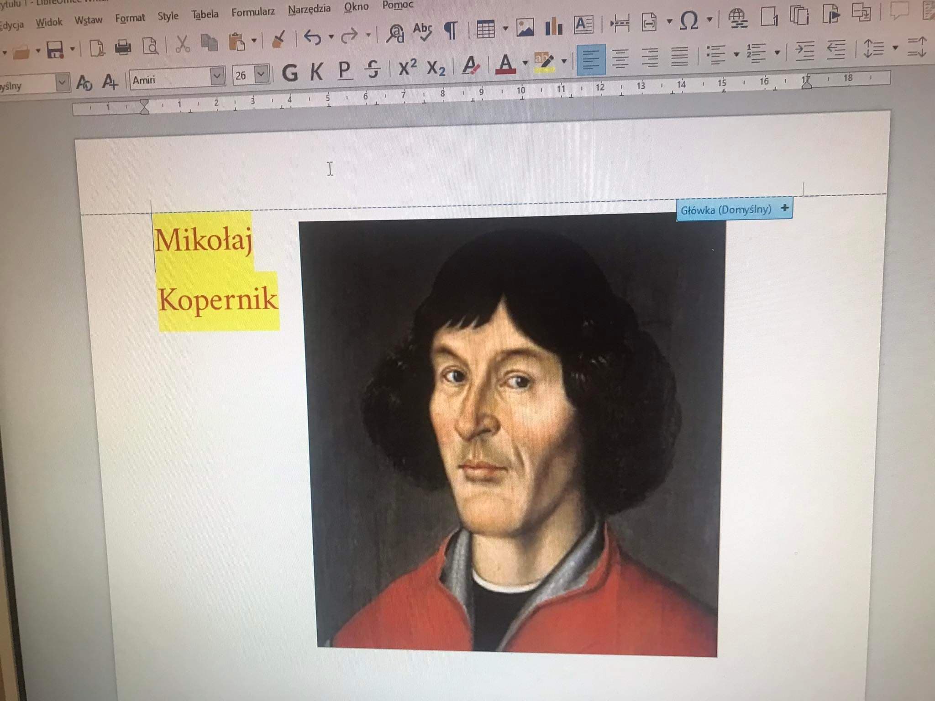Image resolution: width=935 pixels, height=701 pixels.
Task: Toggle formatting marks pilcrow icon
Action: (451, 31)
